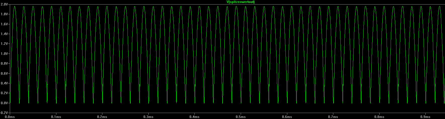Click the 0.4V vertical axis label
The image size is (445, 119).
(x=4, y=83)
